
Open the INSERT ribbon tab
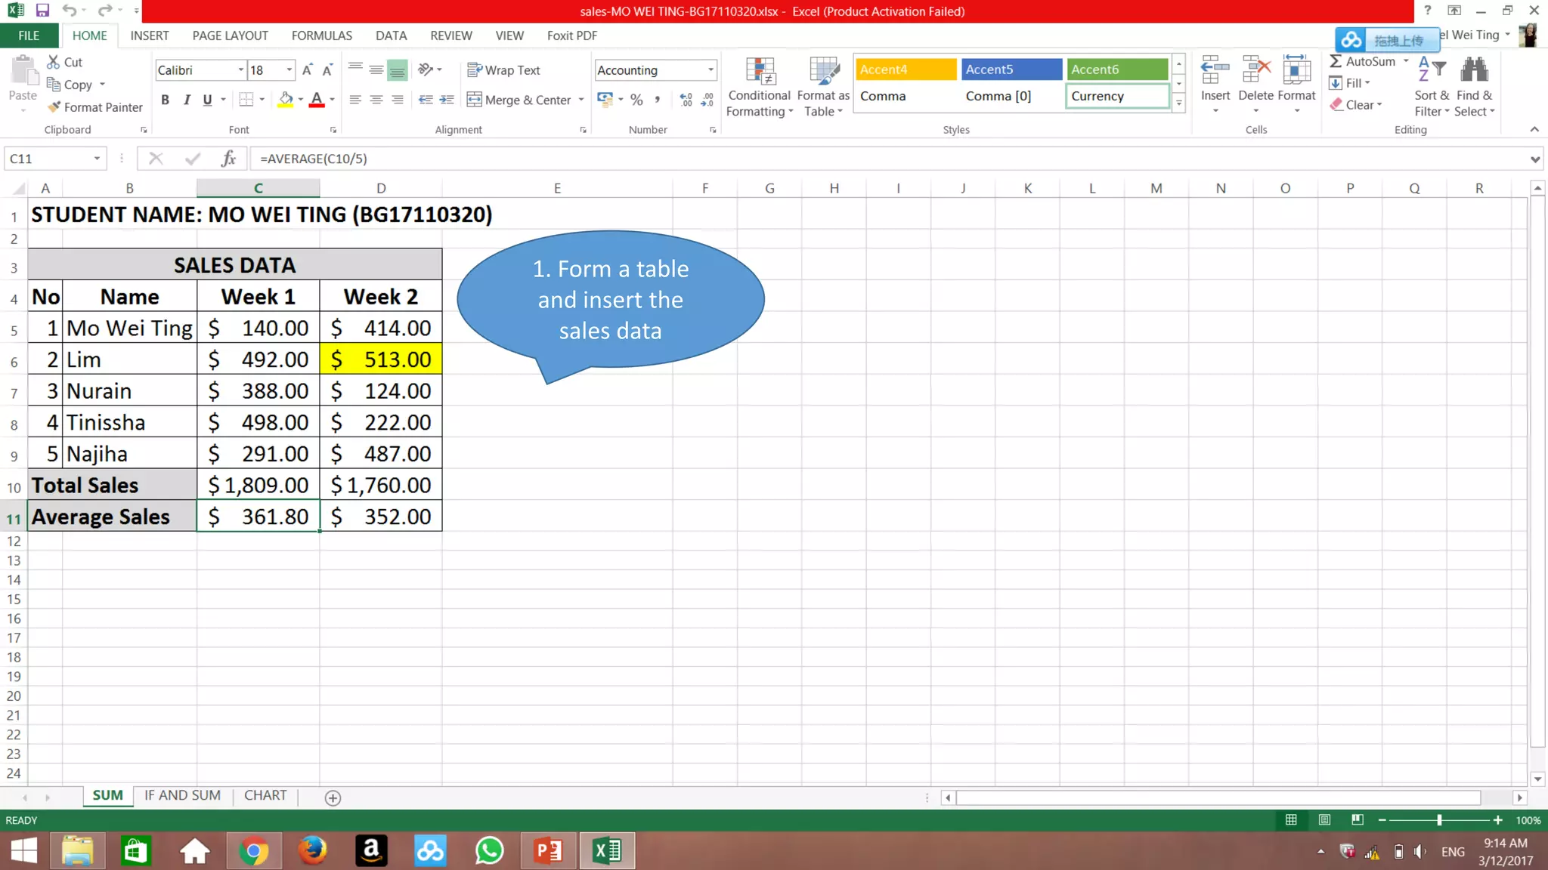(x=150, y=35)
